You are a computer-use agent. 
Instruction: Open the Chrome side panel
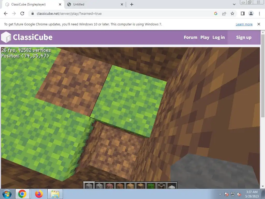point(243,13)
